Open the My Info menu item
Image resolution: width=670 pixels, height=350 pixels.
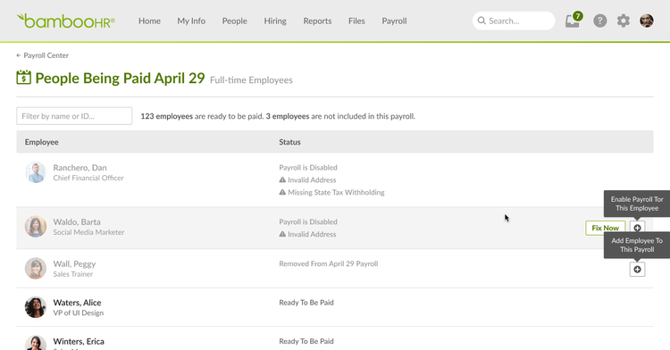(191, 21)
